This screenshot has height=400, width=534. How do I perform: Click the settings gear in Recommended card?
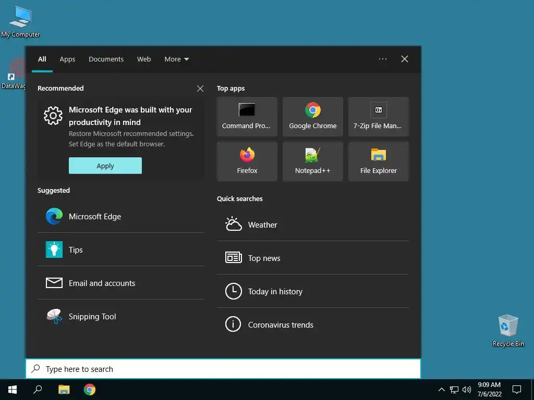click(53, 116)
